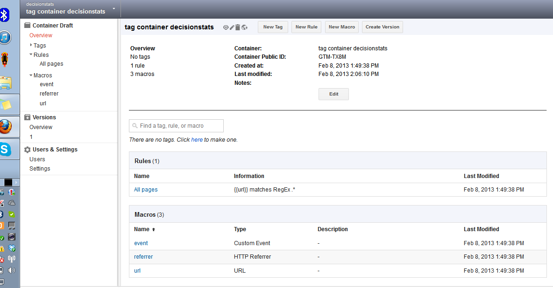Open the container selector dropdown arrow
Viewport: 553px width, 288px height.
[x=114, y=9]
